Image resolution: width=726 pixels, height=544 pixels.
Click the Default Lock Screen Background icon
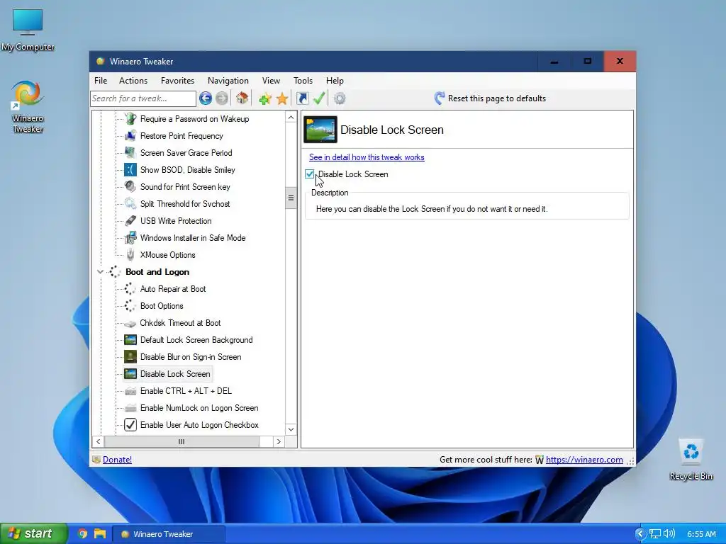130,340
